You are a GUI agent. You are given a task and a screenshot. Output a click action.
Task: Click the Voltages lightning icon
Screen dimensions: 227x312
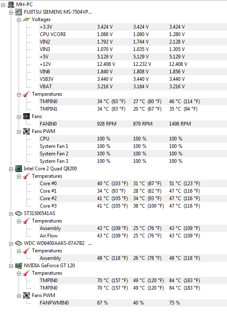[27, 19]
